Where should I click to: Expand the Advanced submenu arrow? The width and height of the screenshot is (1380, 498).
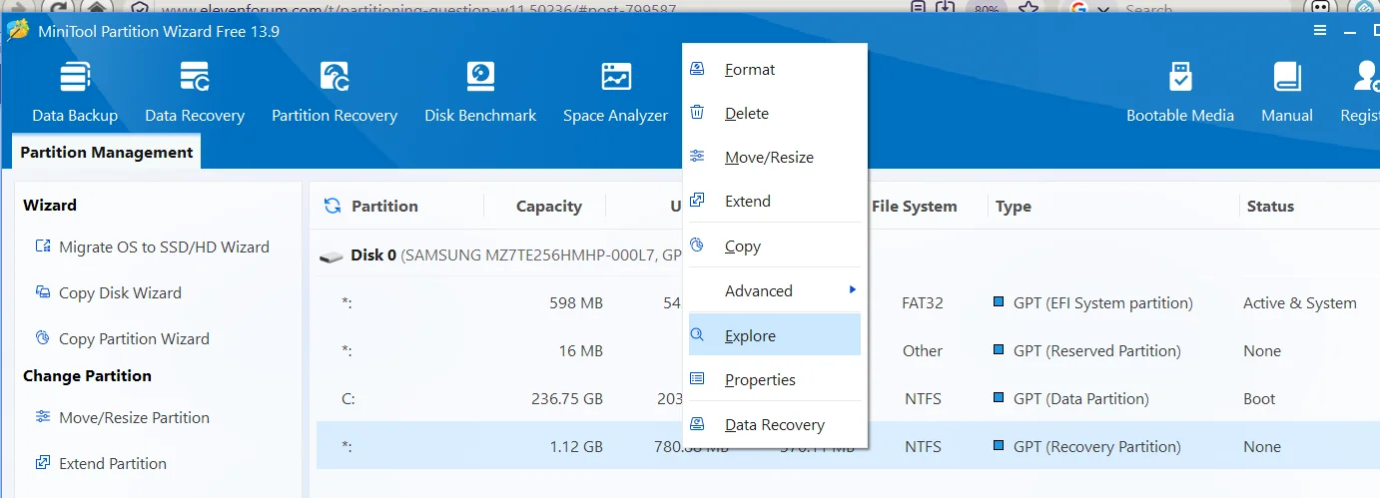[852, 290]
